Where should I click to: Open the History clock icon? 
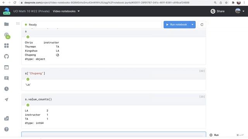tap(7, 89)
